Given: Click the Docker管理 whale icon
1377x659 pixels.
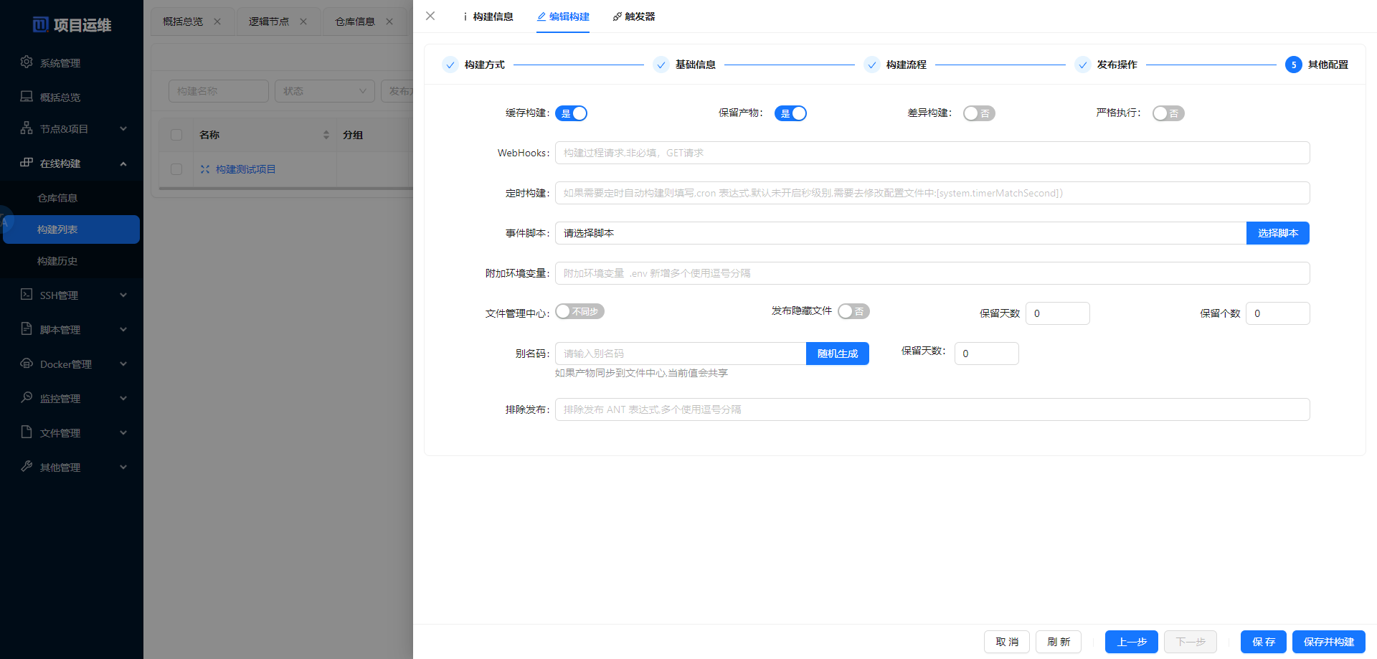Looking at the screenshot, I should [x=26, y=364].
